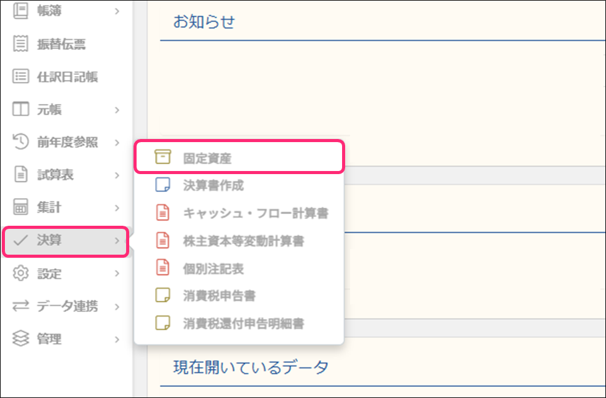Image resolution: width=606 pixels, height=398 pixels.
Task: Click the 帳簿 ledger book icon
Action: coord(21,10)
